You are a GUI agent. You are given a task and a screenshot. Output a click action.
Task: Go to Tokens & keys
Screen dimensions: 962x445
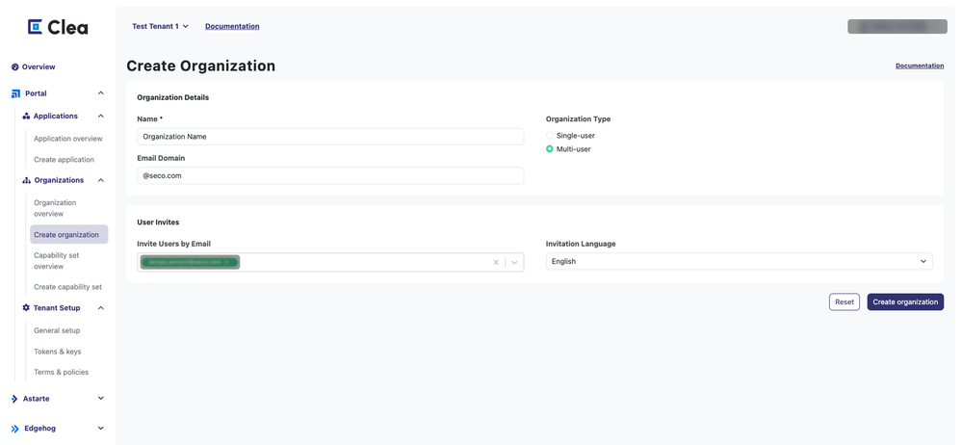pyautogui.click(x=58, y=352)
